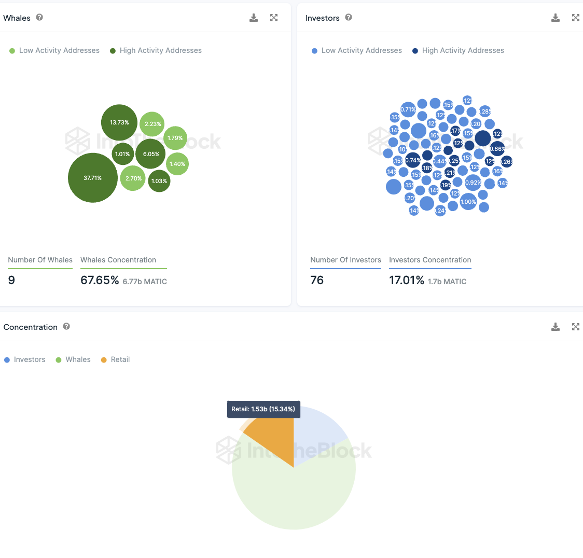Screen dimensions: 583x558
Task: Click the Number Of Investors label
Action: (x=346, y=260)
